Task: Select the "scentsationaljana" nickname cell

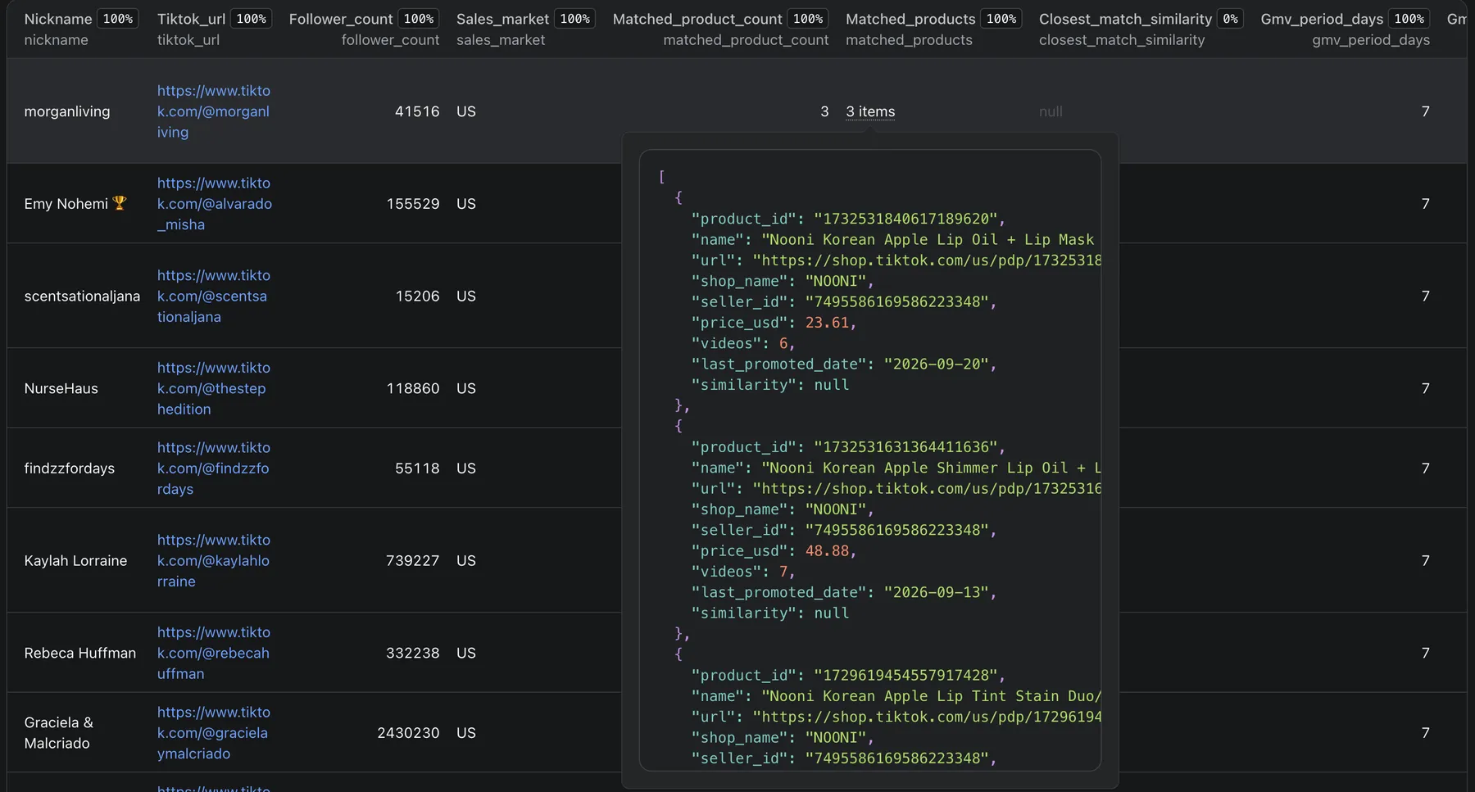Action: coord(82,296)
